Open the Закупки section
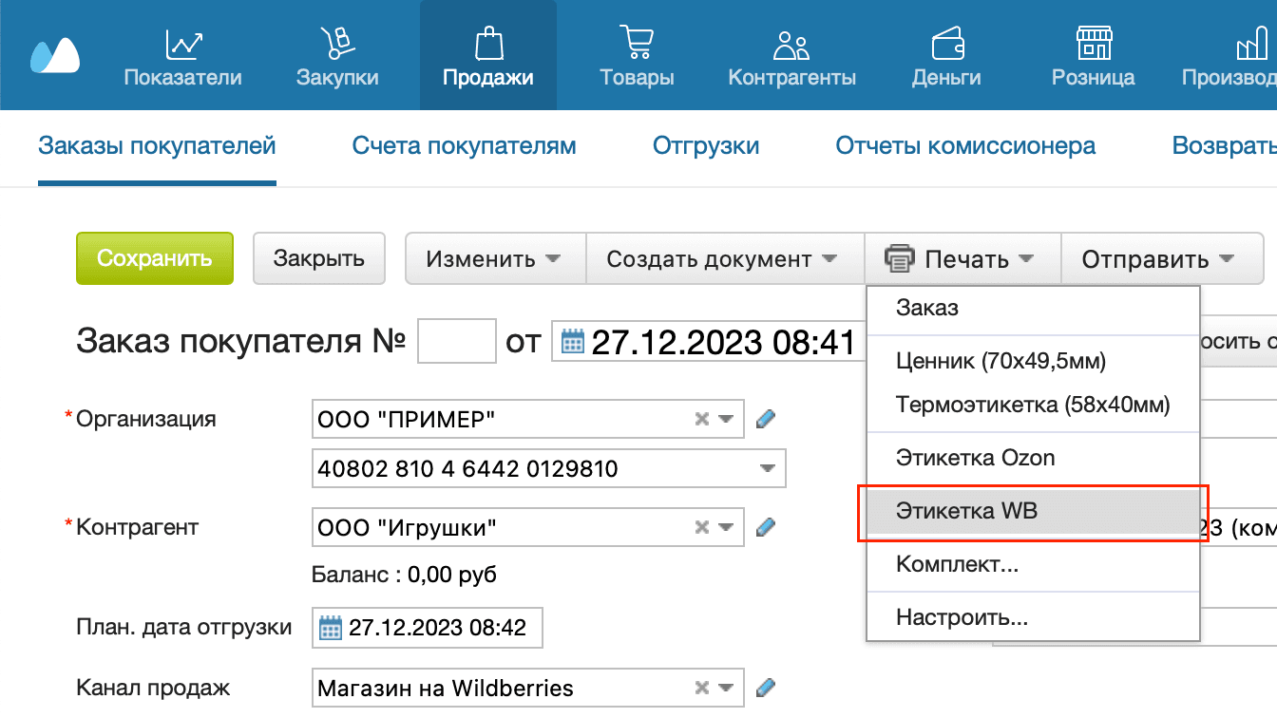This screenshot has width=1277, height=718. coord(336,55)
